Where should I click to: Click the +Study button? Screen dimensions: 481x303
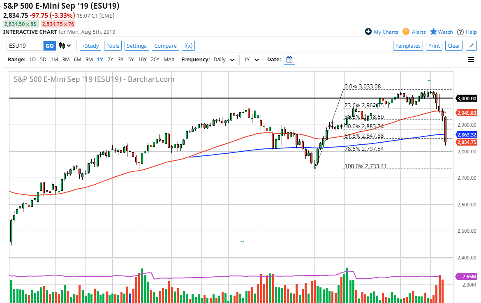[x=90, y=46]
